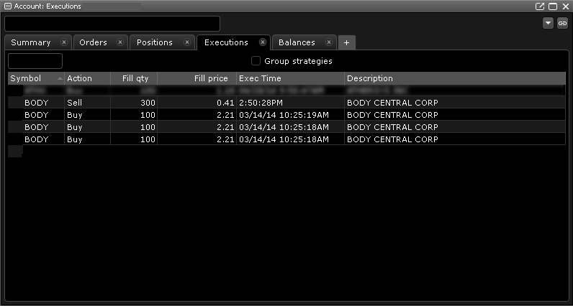
Task: Close the Summary tab
Action: (64, 42)
